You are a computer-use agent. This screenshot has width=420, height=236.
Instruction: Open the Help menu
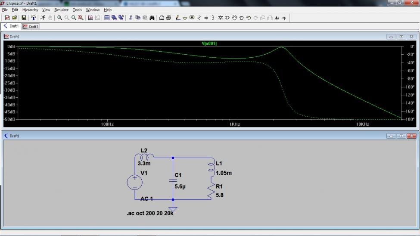pos(108,9)
